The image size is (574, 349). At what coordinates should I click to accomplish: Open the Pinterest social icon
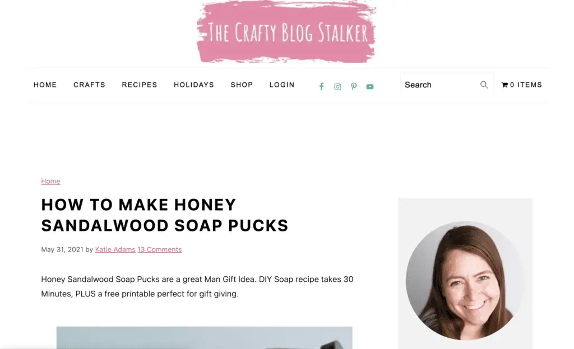point(354,86)
